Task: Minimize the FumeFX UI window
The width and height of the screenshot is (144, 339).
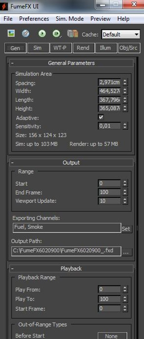Action: tap(102, 4)
